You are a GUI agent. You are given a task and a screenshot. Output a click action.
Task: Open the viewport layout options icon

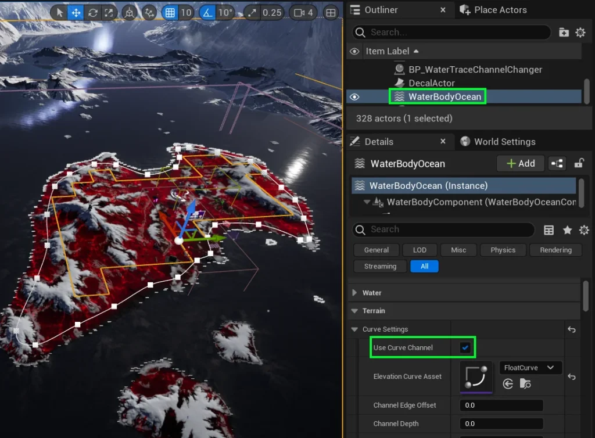click(330, 12)
